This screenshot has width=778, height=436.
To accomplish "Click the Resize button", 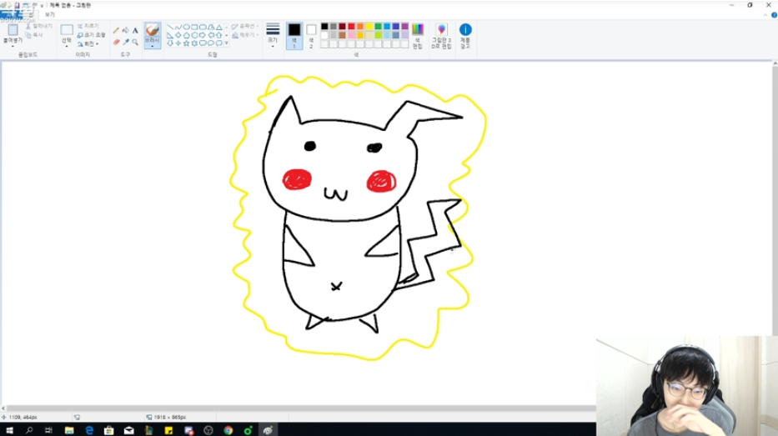I will [91, 35].
